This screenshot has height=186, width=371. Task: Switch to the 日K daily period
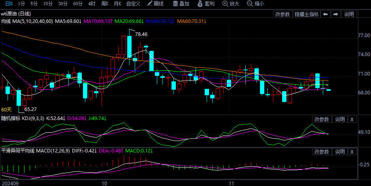pyautogui.click(x=9, y=4)
